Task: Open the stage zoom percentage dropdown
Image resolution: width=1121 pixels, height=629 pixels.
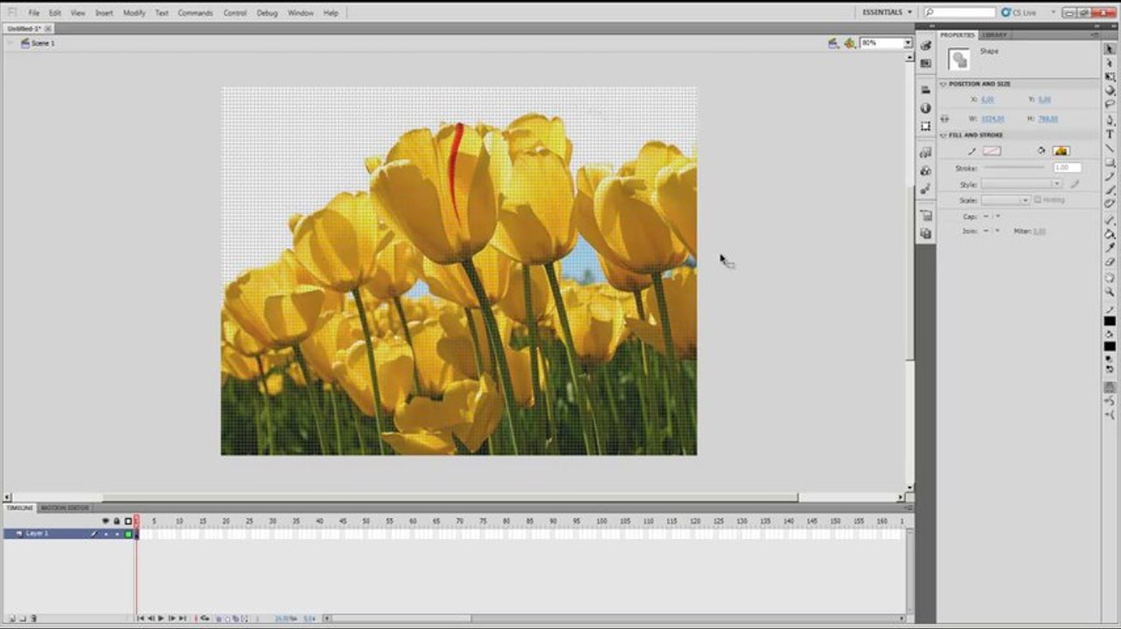Action: point(908,43)
